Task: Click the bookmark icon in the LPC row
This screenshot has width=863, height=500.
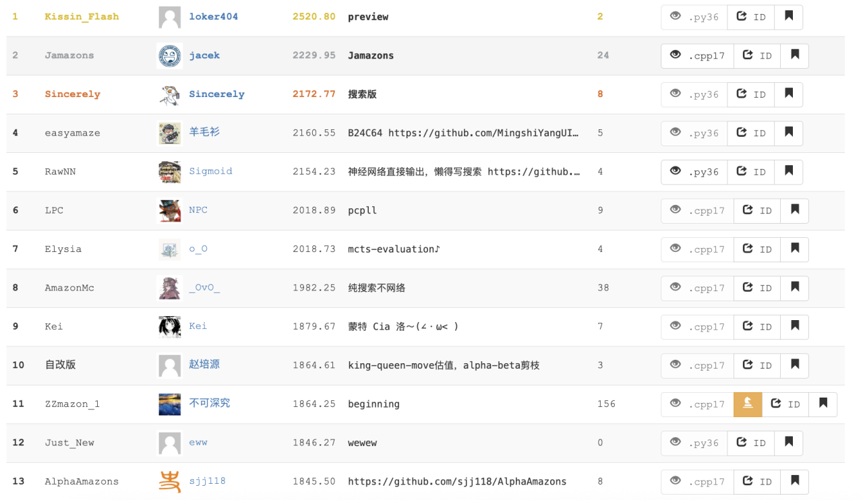Action: (795, 211)
